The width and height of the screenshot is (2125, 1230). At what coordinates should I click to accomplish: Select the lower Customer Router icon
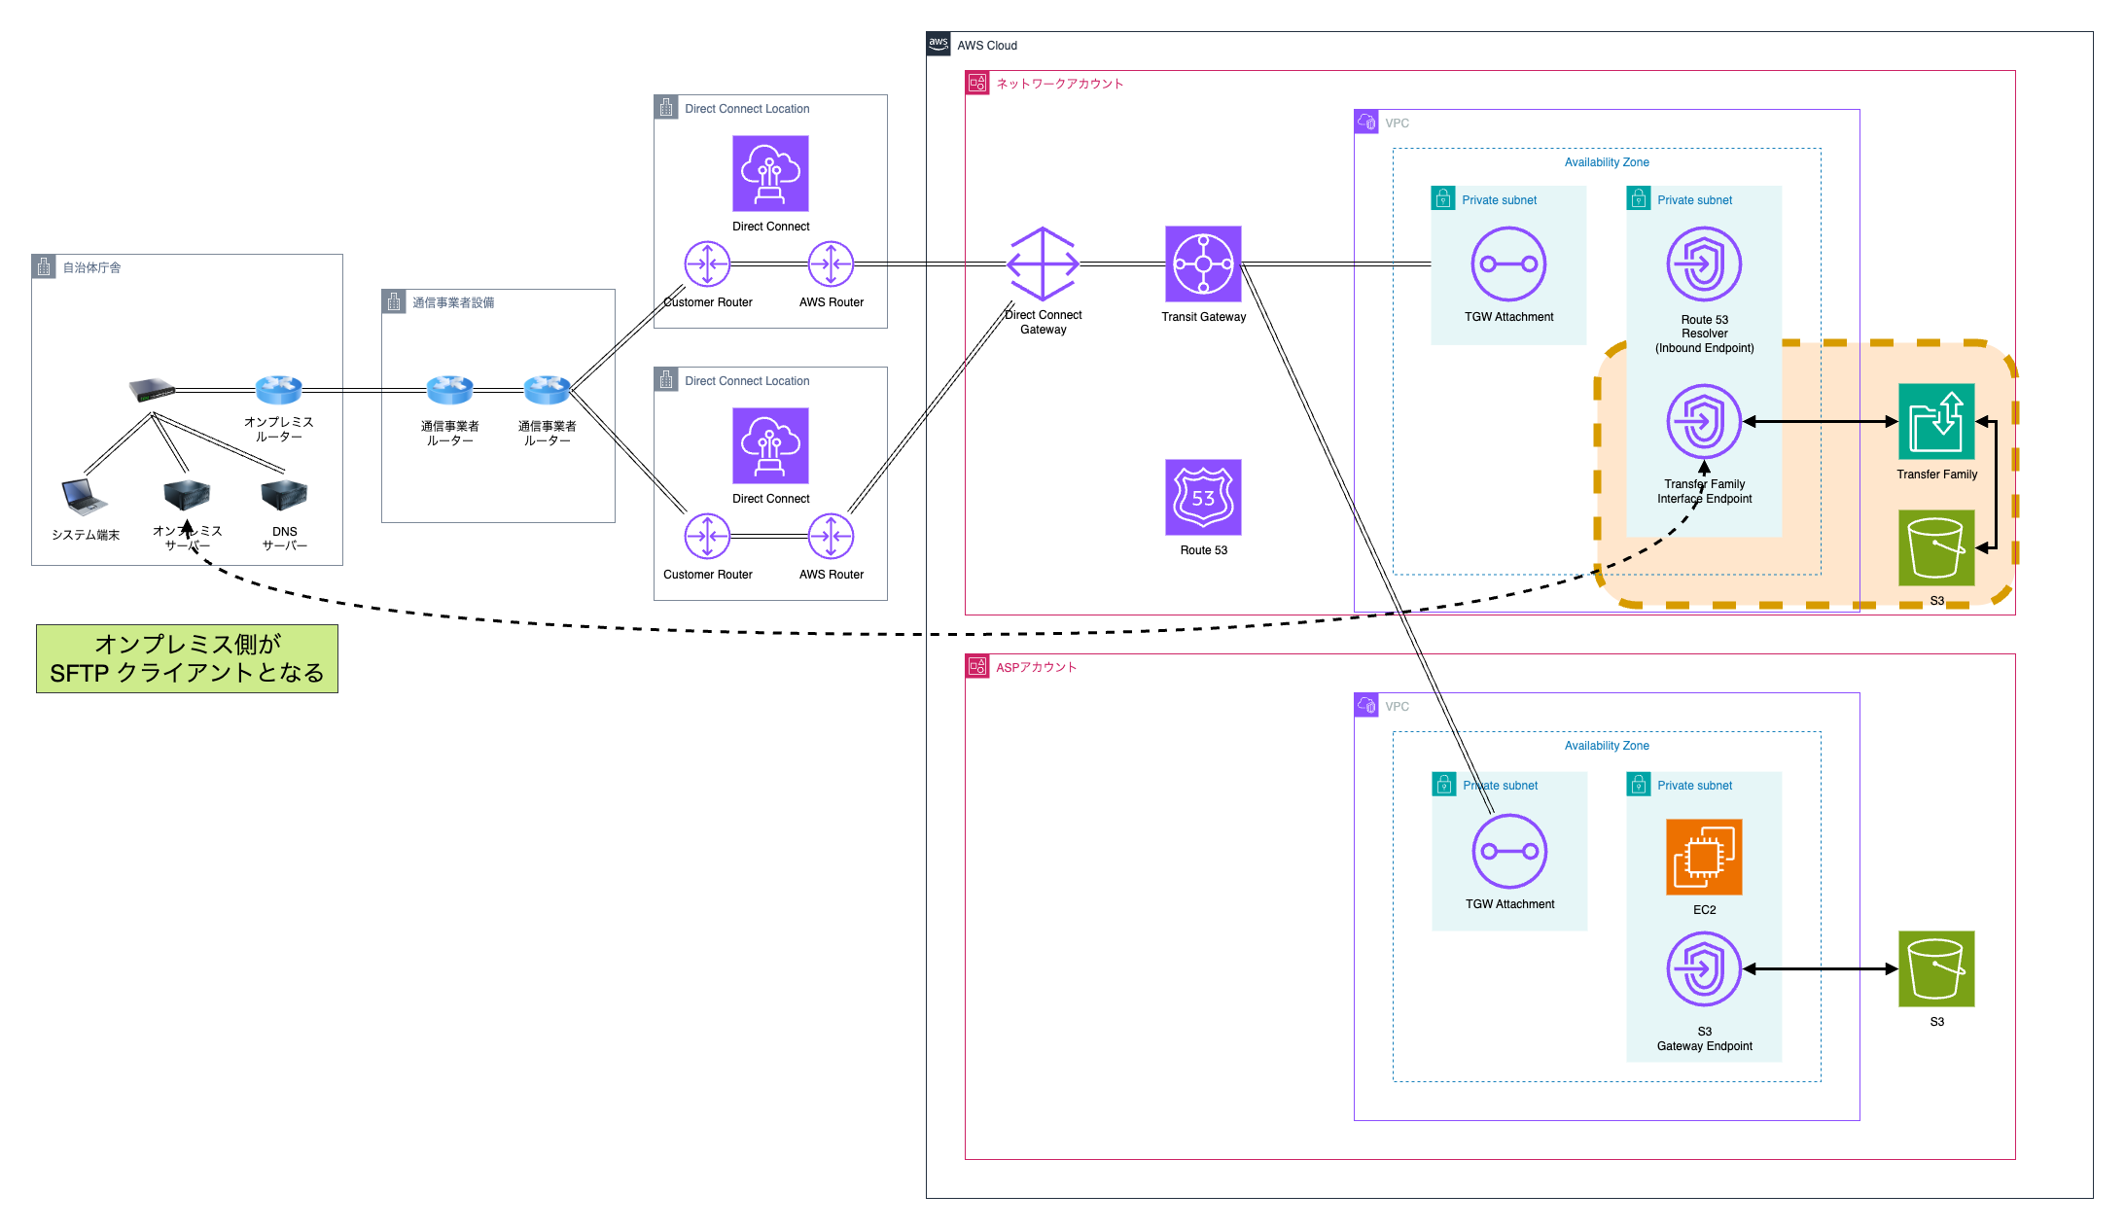tap(707, 537)
